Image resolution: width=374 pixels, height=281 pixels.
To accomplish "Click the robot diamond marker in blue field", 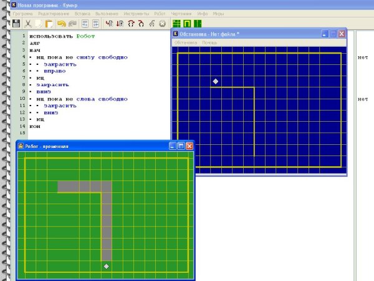I will pyautogui.click(x=216, y=81).
